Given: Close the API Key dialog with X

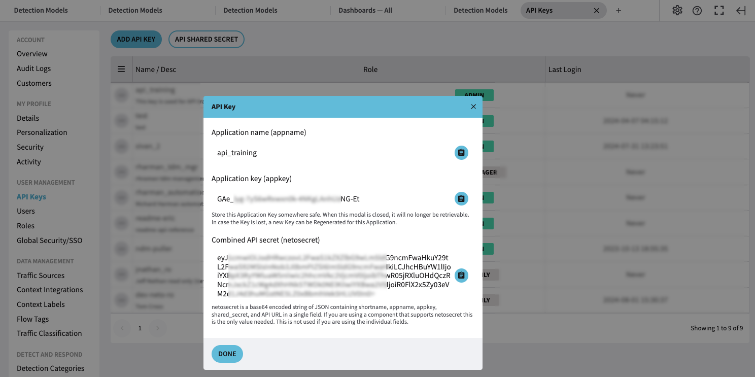Looking at the screenshot, I should click(x=473, y=107).
